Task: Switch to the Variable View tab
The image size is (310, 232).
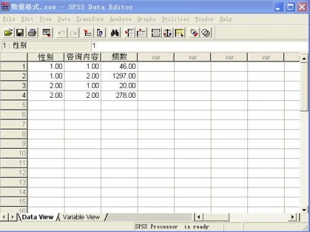Action: point(81,217)
